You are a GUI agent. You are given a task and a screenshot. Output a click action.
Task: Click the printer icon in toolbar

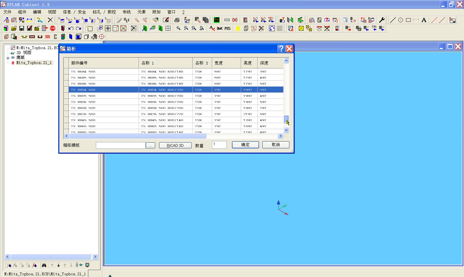pos(177,20)
